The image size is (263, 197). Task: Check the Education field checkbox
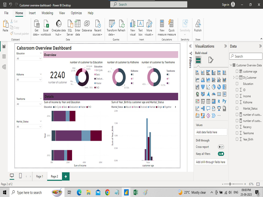[x=237, y=84]
